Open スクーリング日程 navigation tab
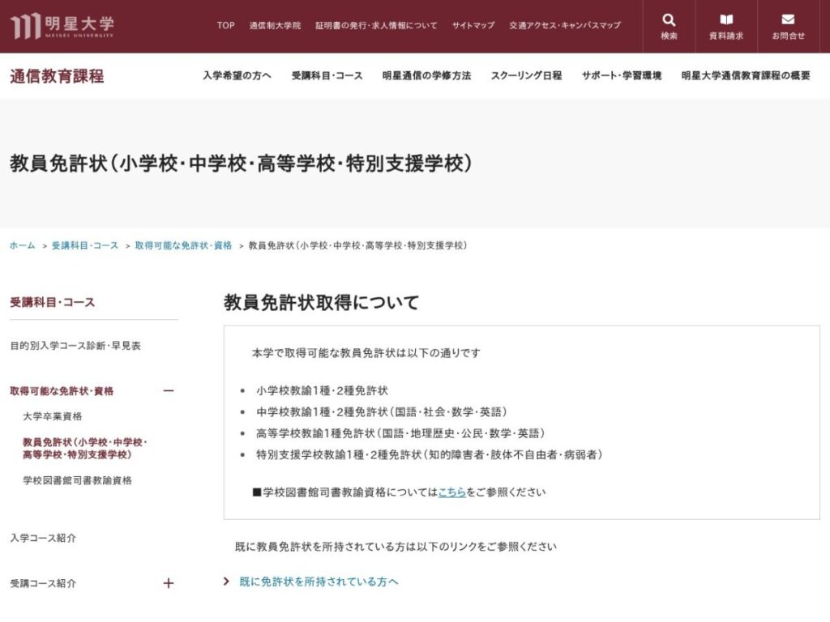830x622 pixels. (x=526, y=75)
